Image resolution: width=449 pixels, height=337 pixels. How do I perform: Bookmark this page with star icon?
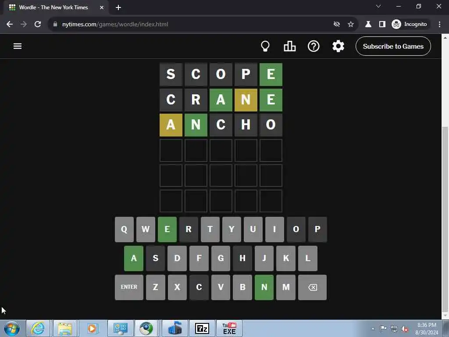(351, 24)
